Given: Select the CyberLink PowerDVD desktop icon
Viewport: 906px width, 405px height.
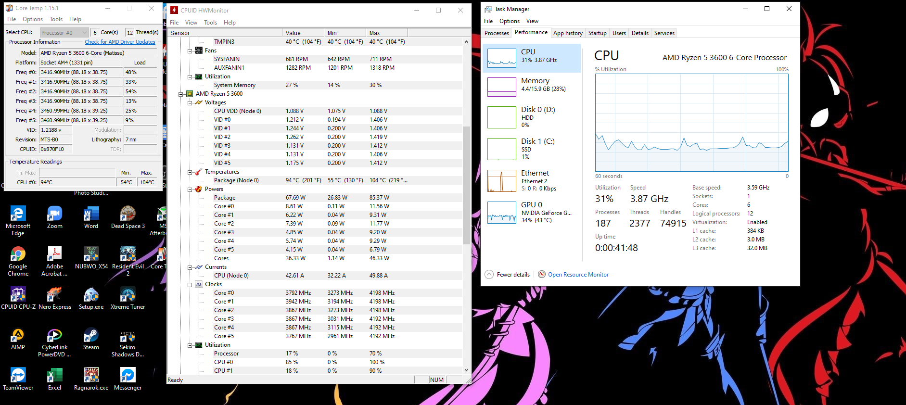Looking at the screenshot, I should (x=54, y=342).
